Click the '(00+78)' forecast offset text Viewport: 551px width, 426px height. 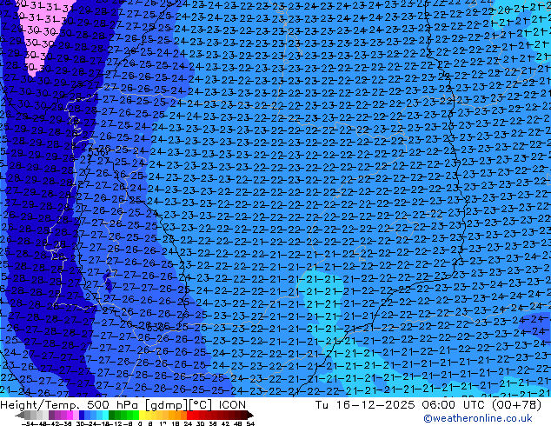click(516, 405)
